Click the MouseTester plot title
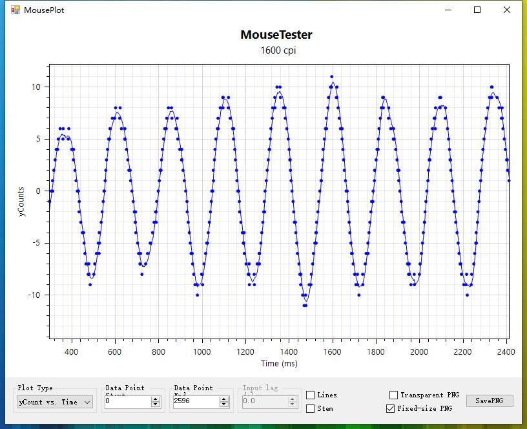The height and width of the screenshot is (429, 527). pos(276,35)
